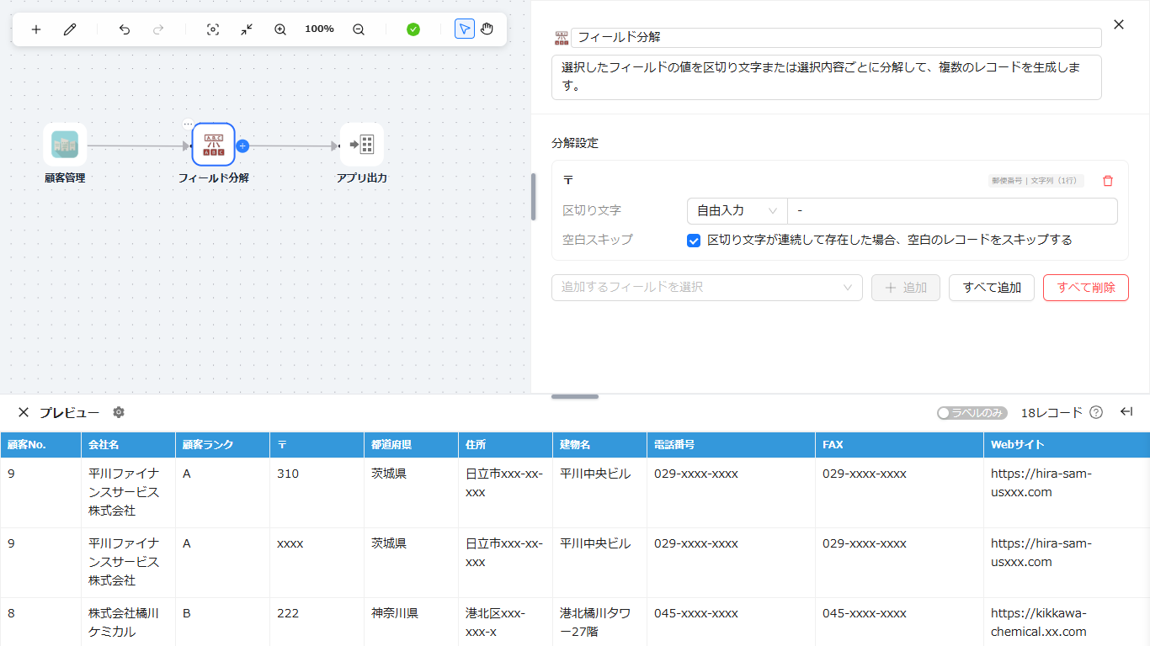
Task: Zoom out with the magnifier minus icon
Action: pos(359,29)
